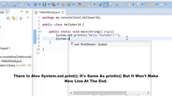The height and width of the screenshot is (96, 172).
Task: Open the Forward history dropdown arrow
Action: pos(166,5)
